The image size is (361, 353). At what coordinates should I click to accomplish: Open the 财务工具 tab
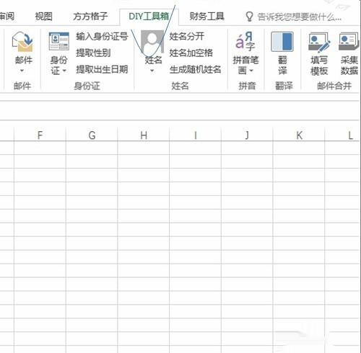[x=207, y=17]
